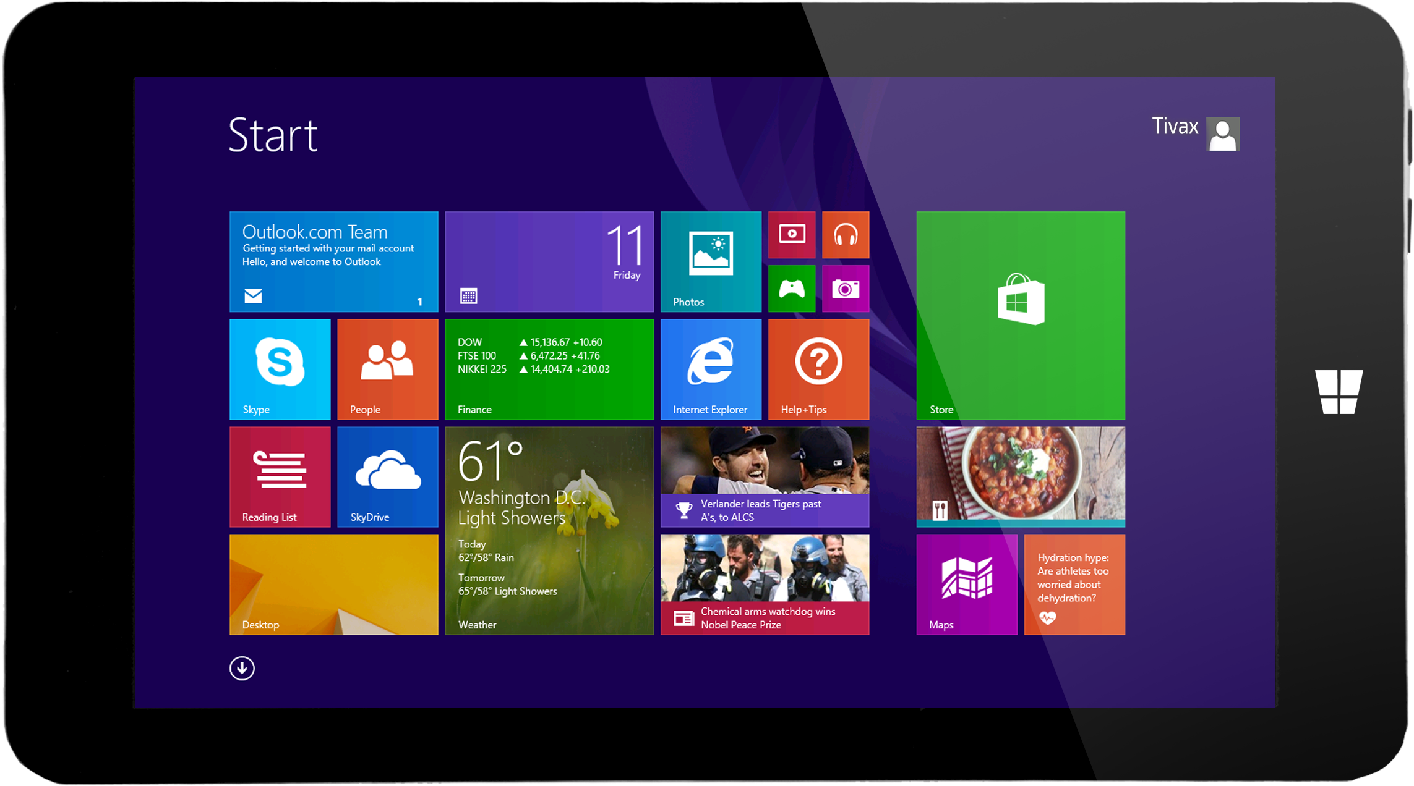1414x786 pixels.
Task: Open Sports tile about Verlander and Tigers
Action: [x=765, y=477]
